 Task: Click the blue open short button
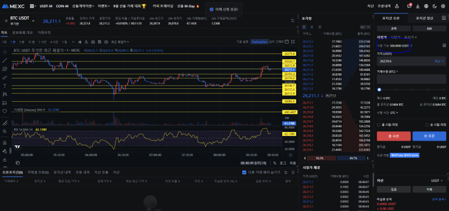click(429, 136)
